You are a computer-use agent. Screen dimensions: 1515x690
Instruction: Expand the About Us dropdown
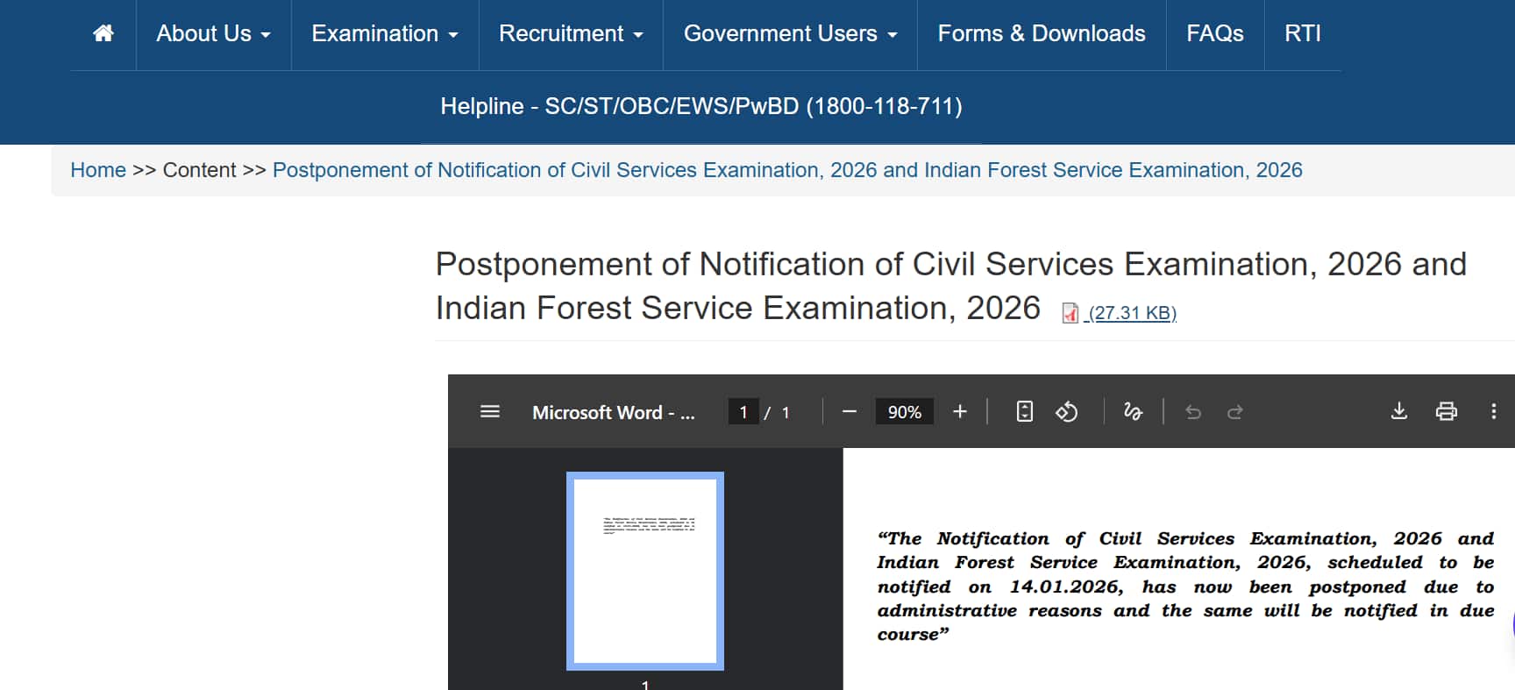coord(213,33)
